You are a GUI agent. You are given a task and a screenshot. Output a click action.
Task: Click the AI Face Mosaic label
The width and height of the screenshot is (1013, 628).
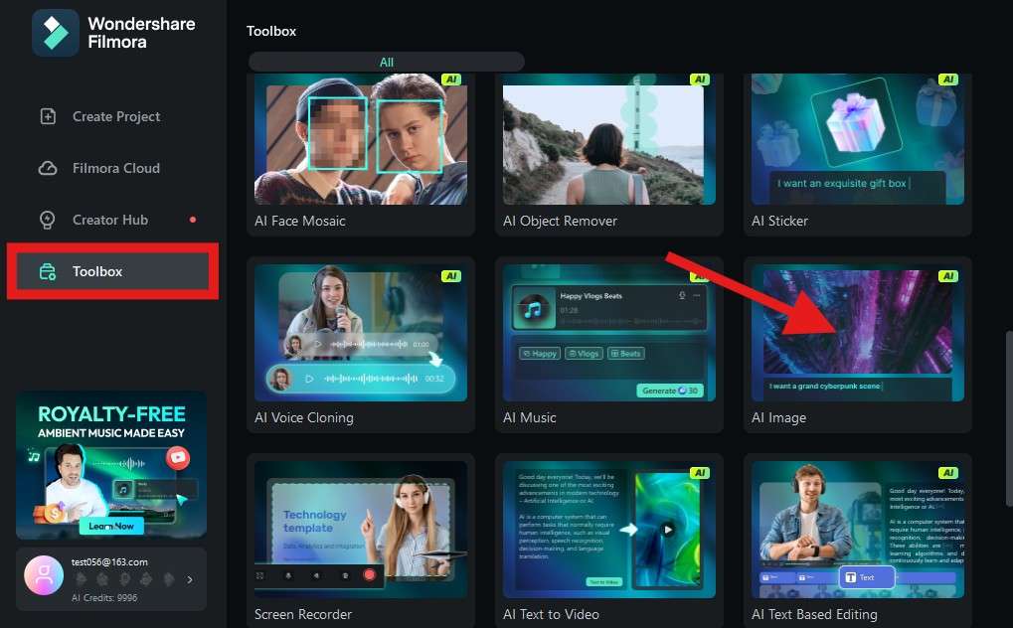(x=300, y=221)
